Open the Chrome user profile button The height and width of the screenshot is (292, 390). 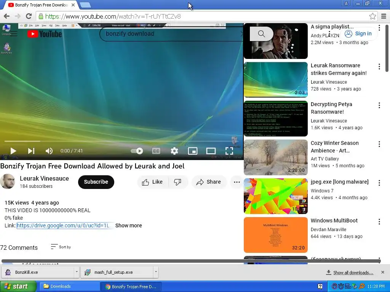click(x=346, y=3)
